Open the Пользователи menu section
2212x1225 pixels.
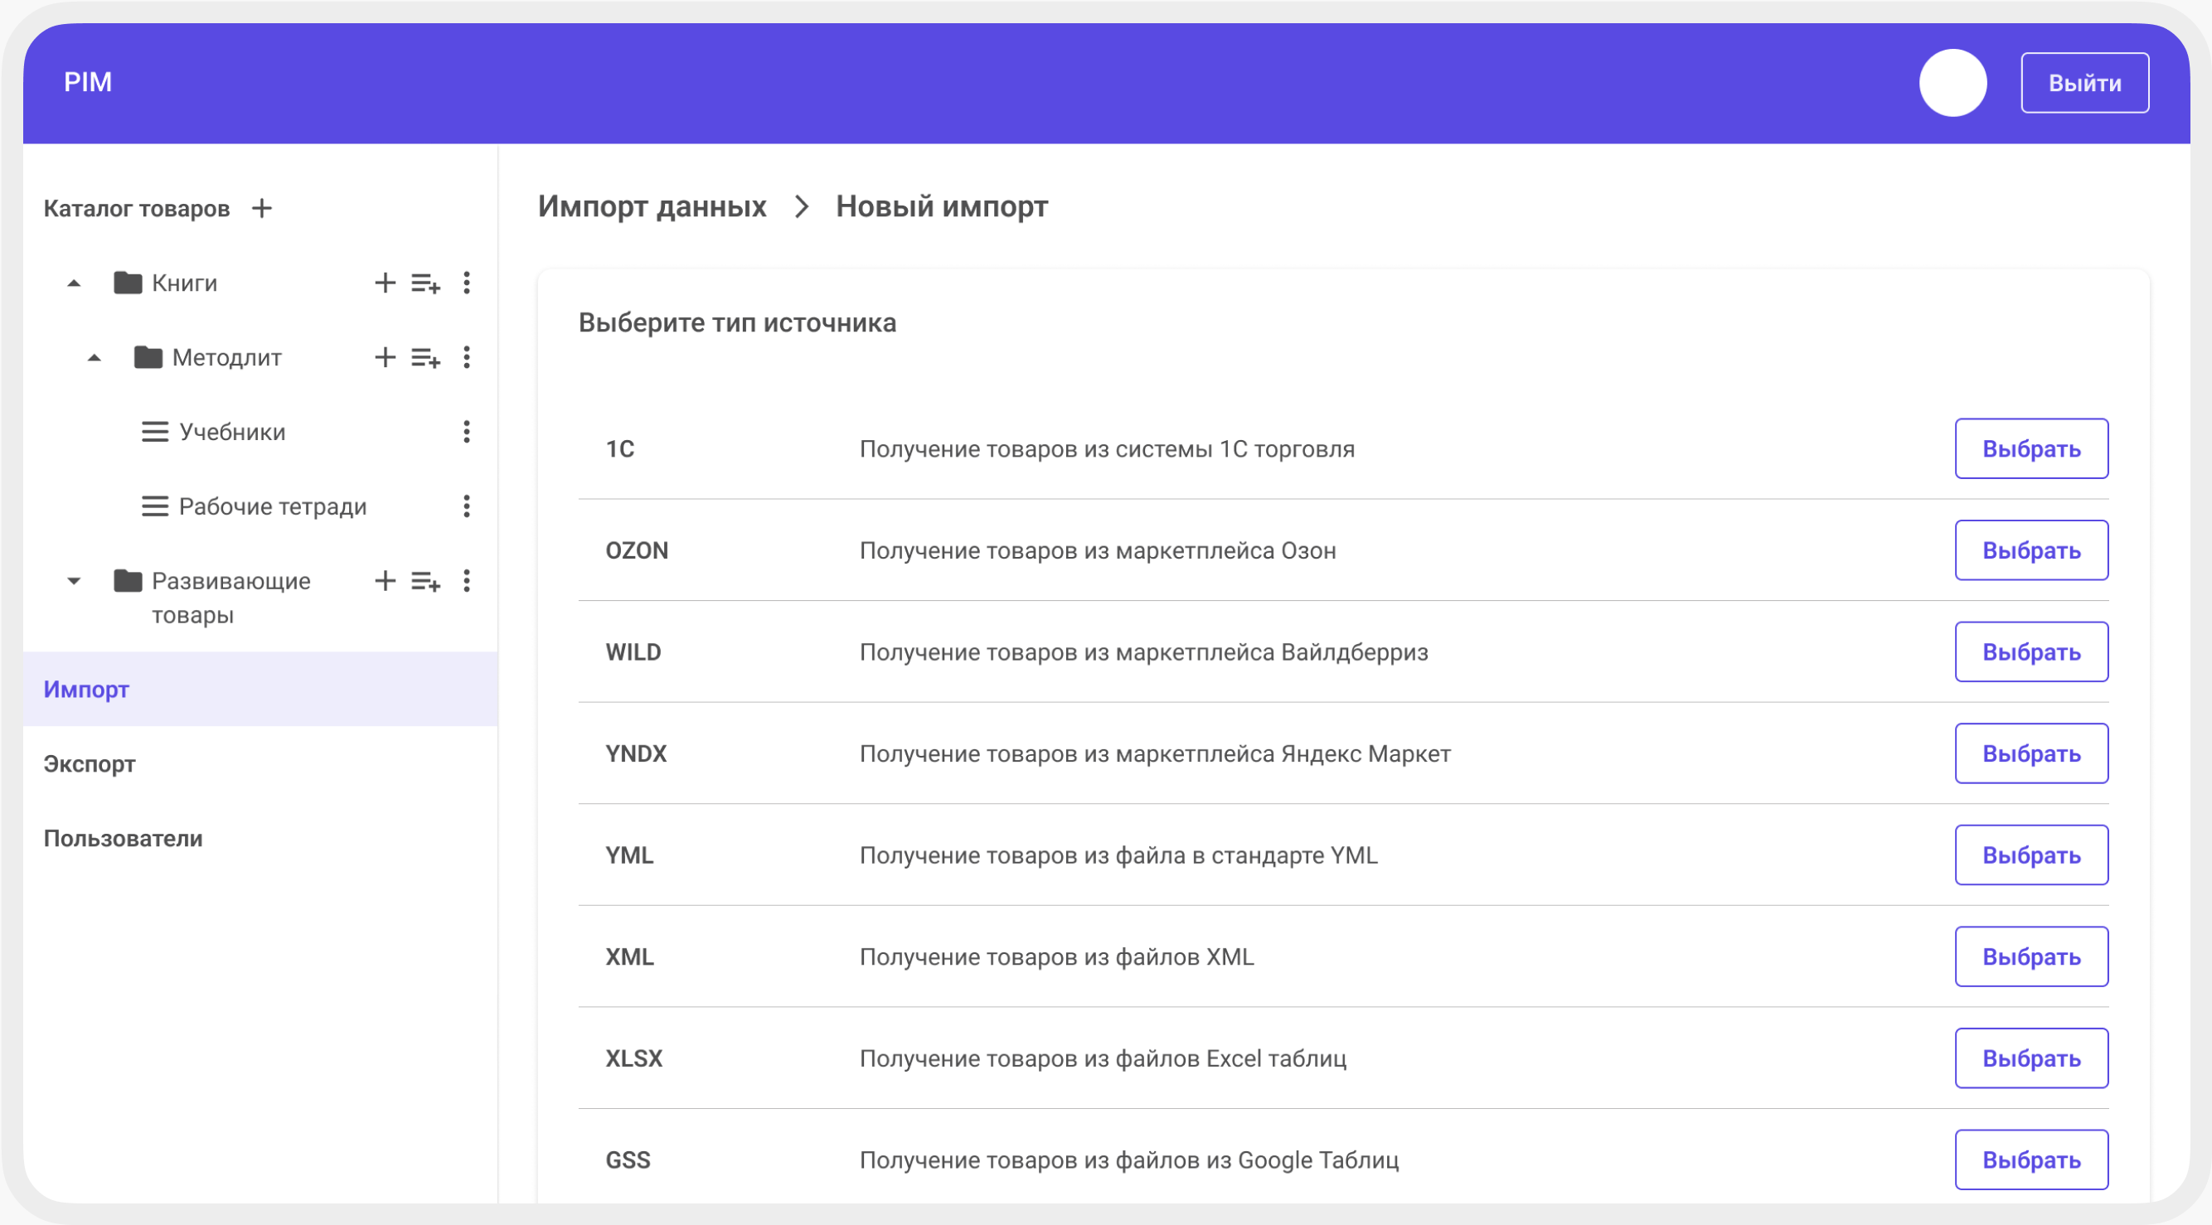pos(123,839)
